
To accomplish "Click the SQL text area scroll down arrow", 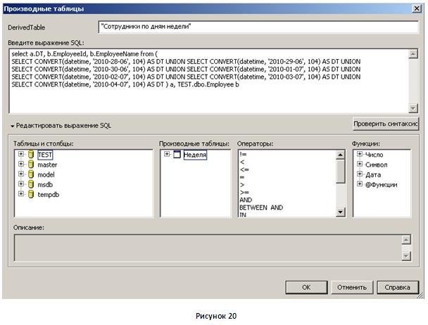I will click(x=413, y=108).
